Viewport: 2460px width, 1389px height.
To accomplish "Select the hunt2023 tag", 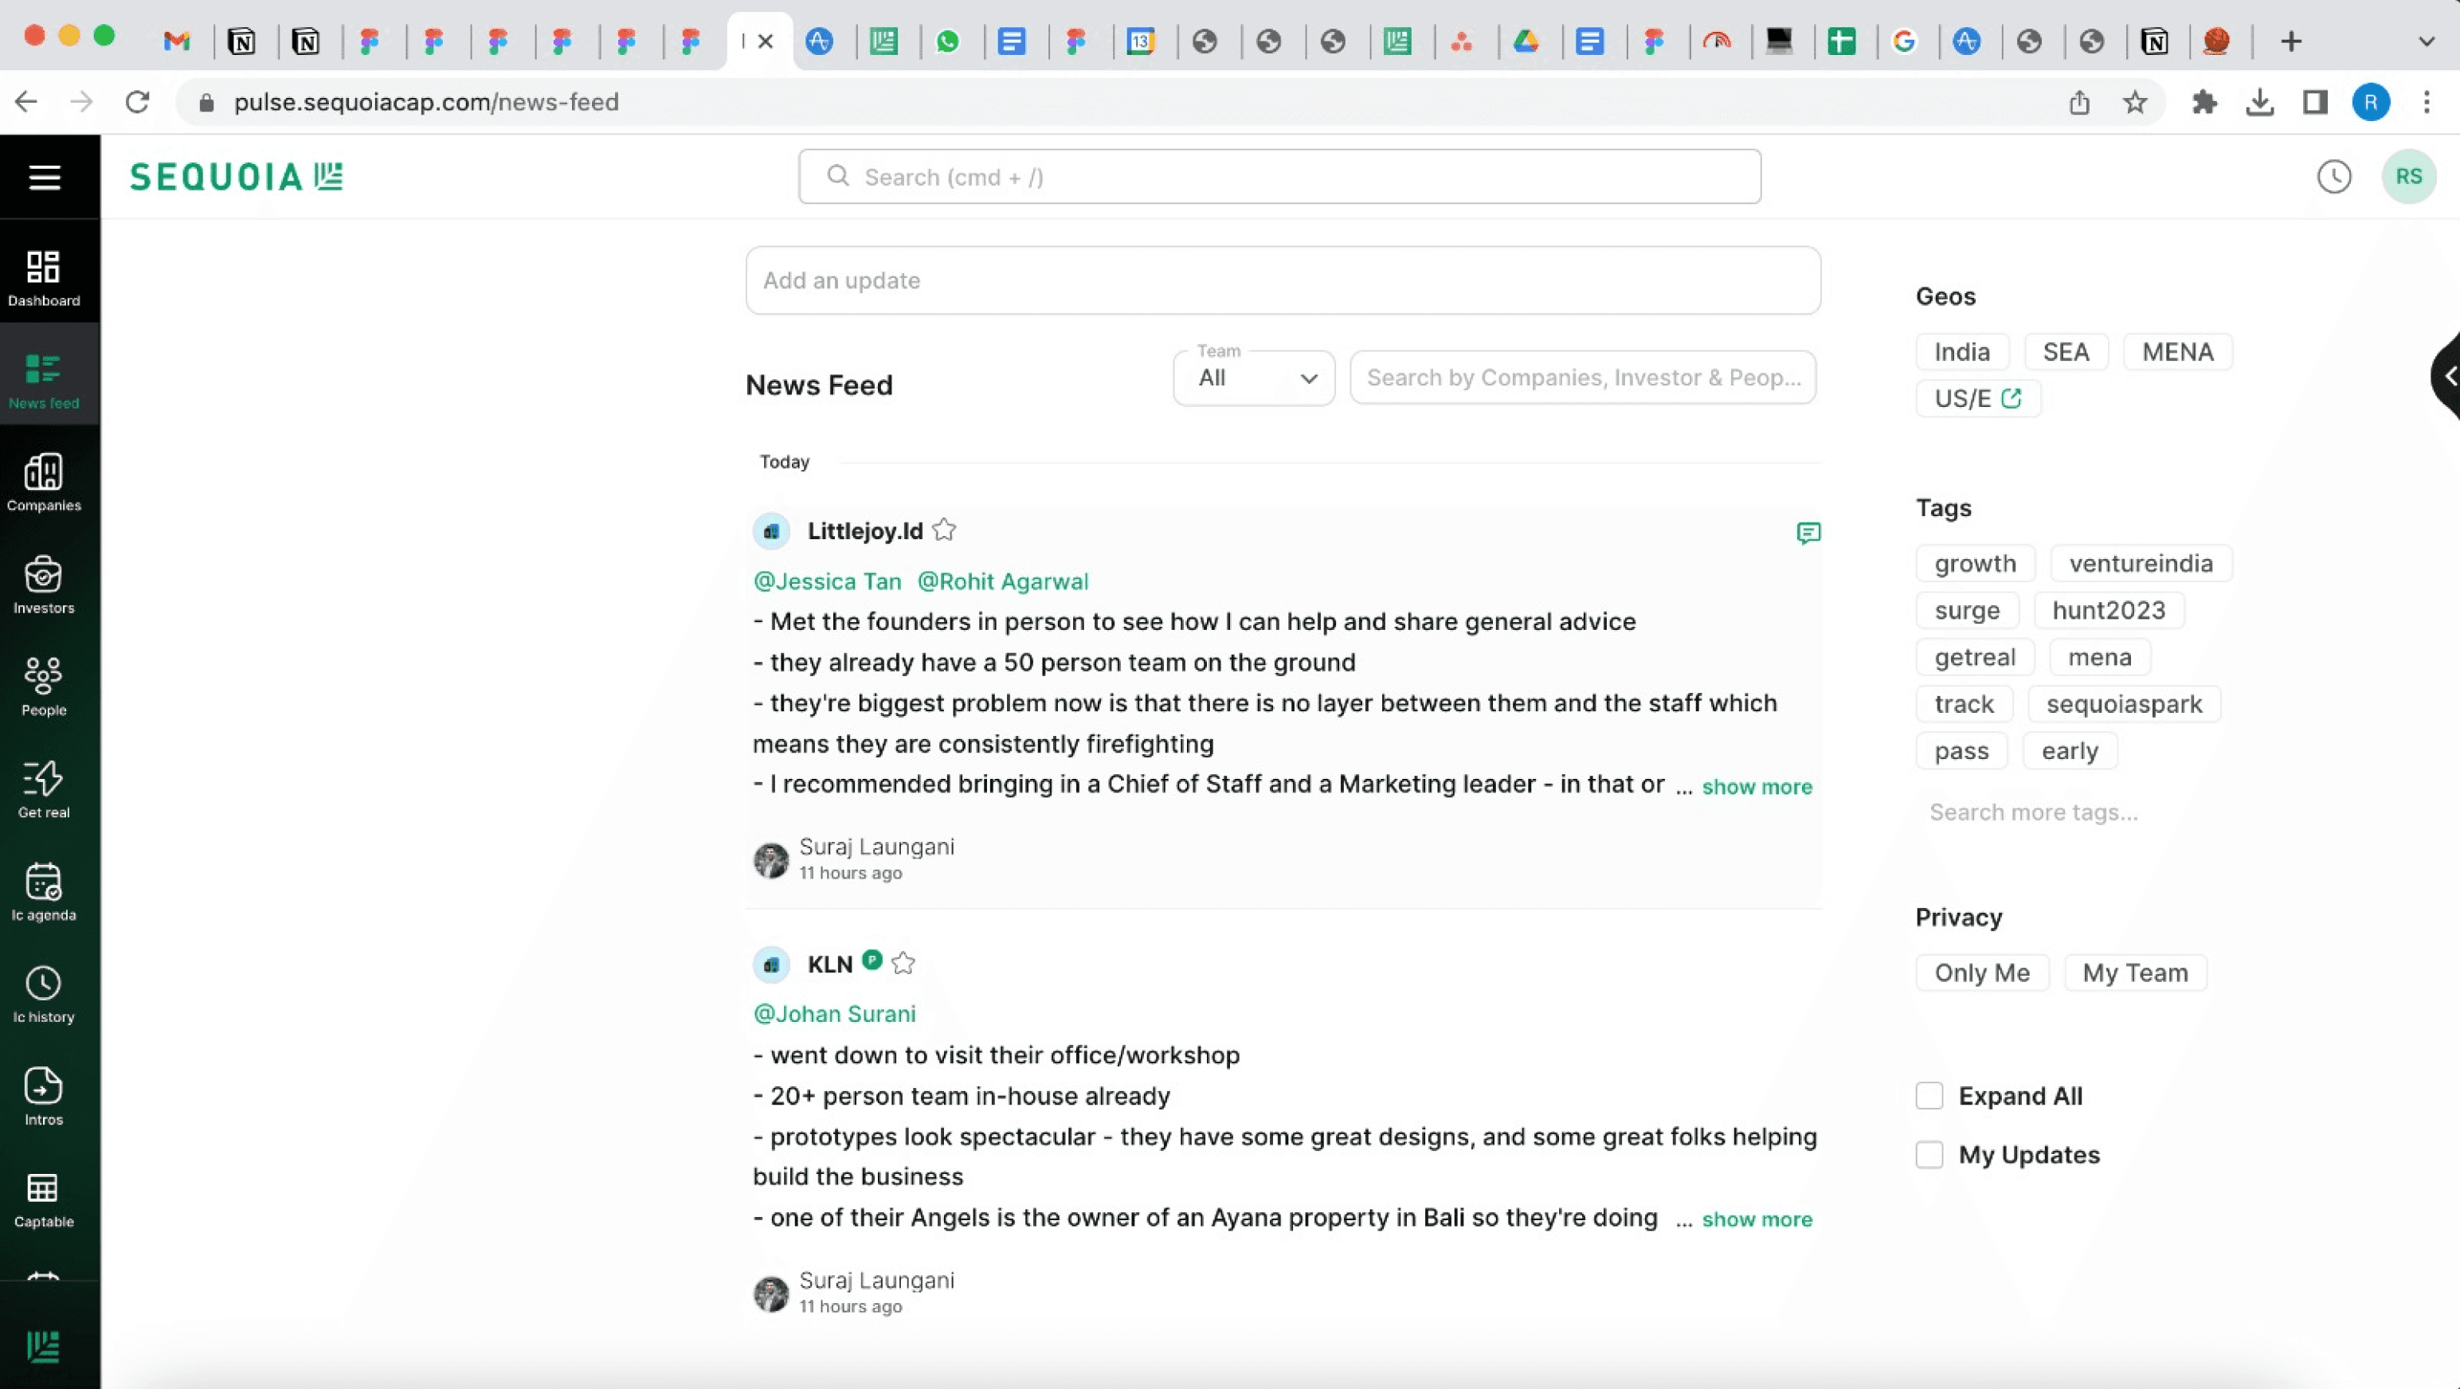I will (2109, 610).
